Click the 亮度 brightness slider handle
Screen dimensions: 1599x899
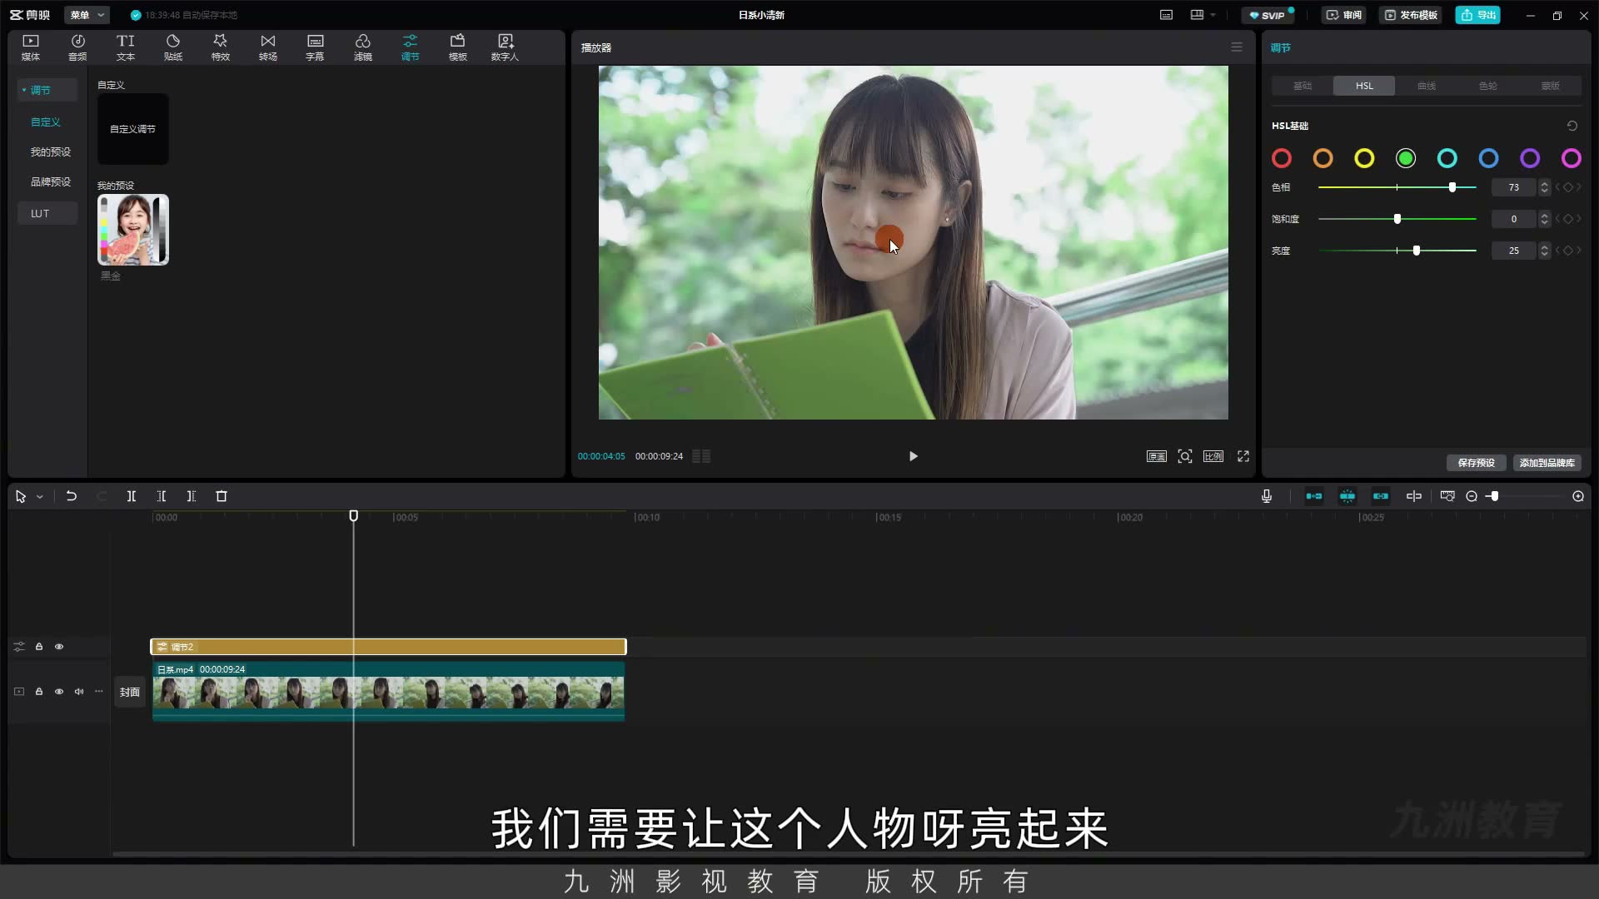[x=1417, y=251]
